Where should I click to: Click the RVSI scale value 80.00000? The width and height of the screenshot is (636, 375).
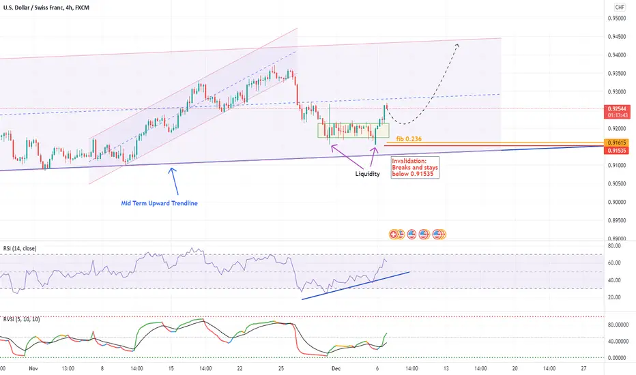618,325
